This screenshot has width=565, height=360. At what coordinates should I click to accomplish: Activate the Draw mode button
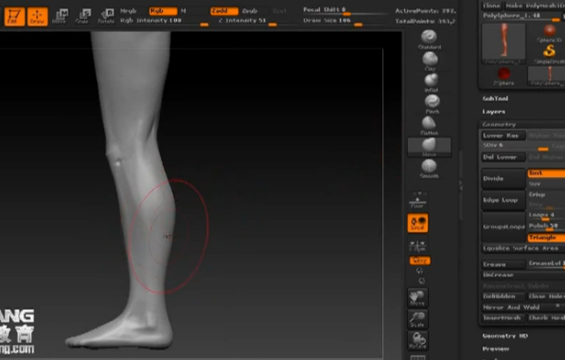click(x=38, y=16)
